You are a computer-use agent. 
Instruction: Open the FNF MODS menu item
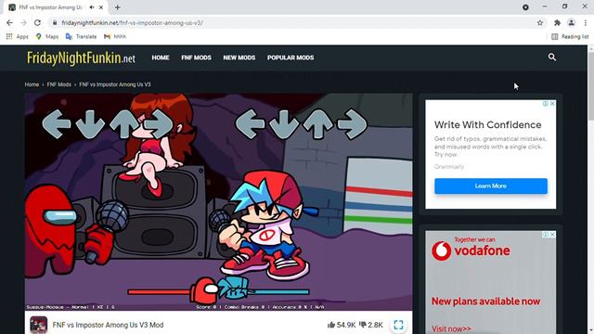pyautogui.click(x=196, y=58)
